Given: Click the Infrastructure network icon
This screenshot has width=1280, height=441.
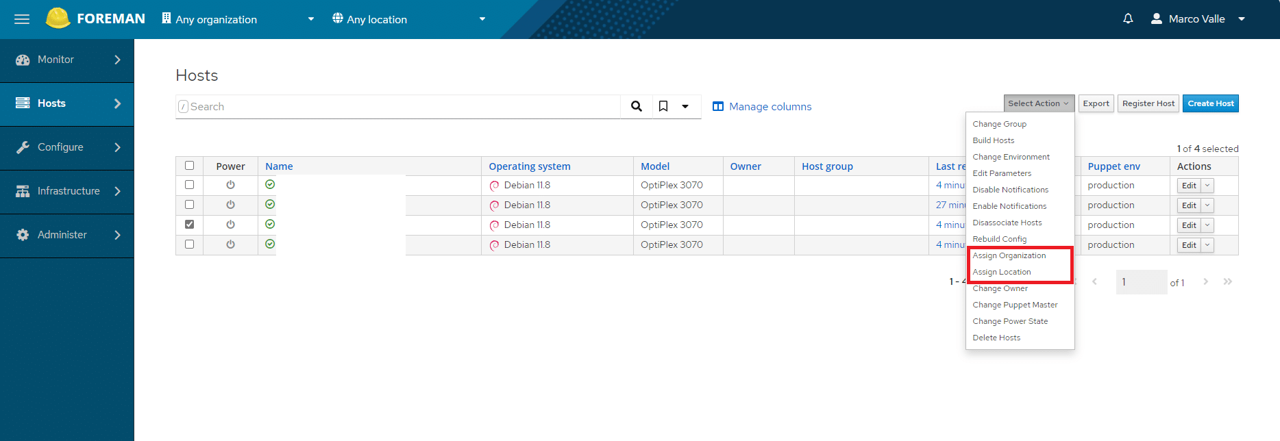Looking at the screenshot, I should [x=23, y=191].
